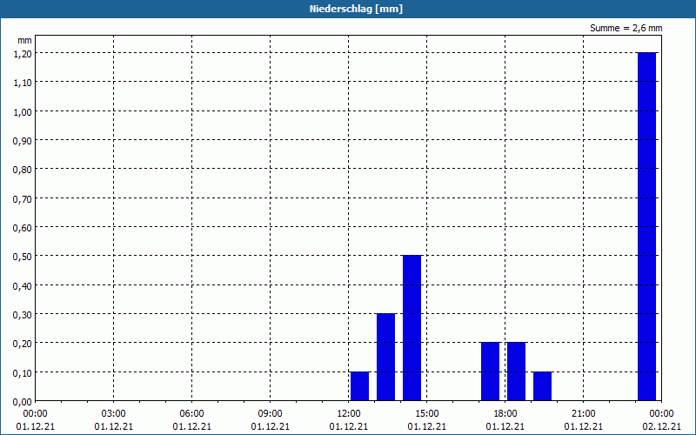Click the '0,60' y-axis label
696x435 pixels.
(23, 228)
